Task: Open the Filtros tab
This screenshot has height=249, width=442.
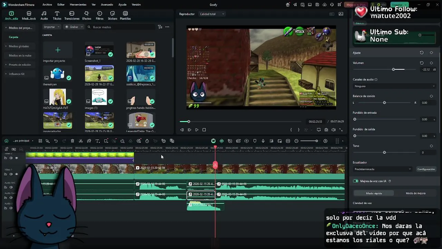Action: click(99, 16)
